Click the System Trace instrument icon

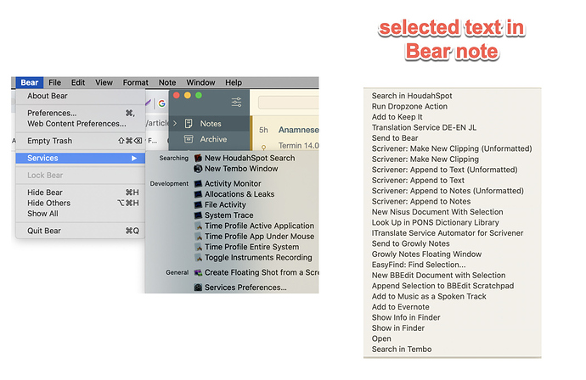click(198, 215)
